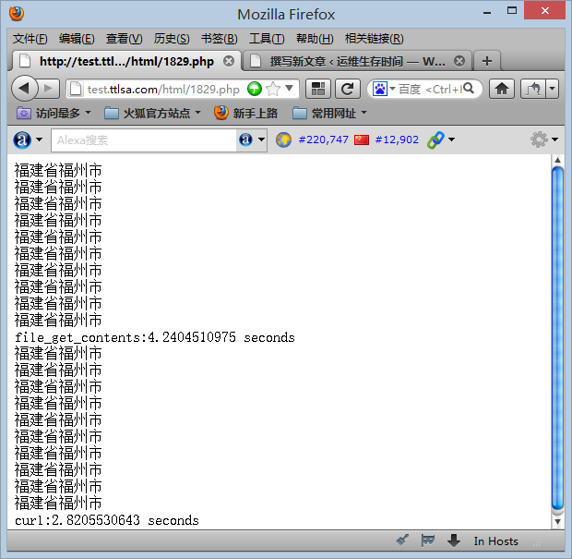Click the related links chain icon
This screenshot has height=559, width=572.
(x=435, y=140)
